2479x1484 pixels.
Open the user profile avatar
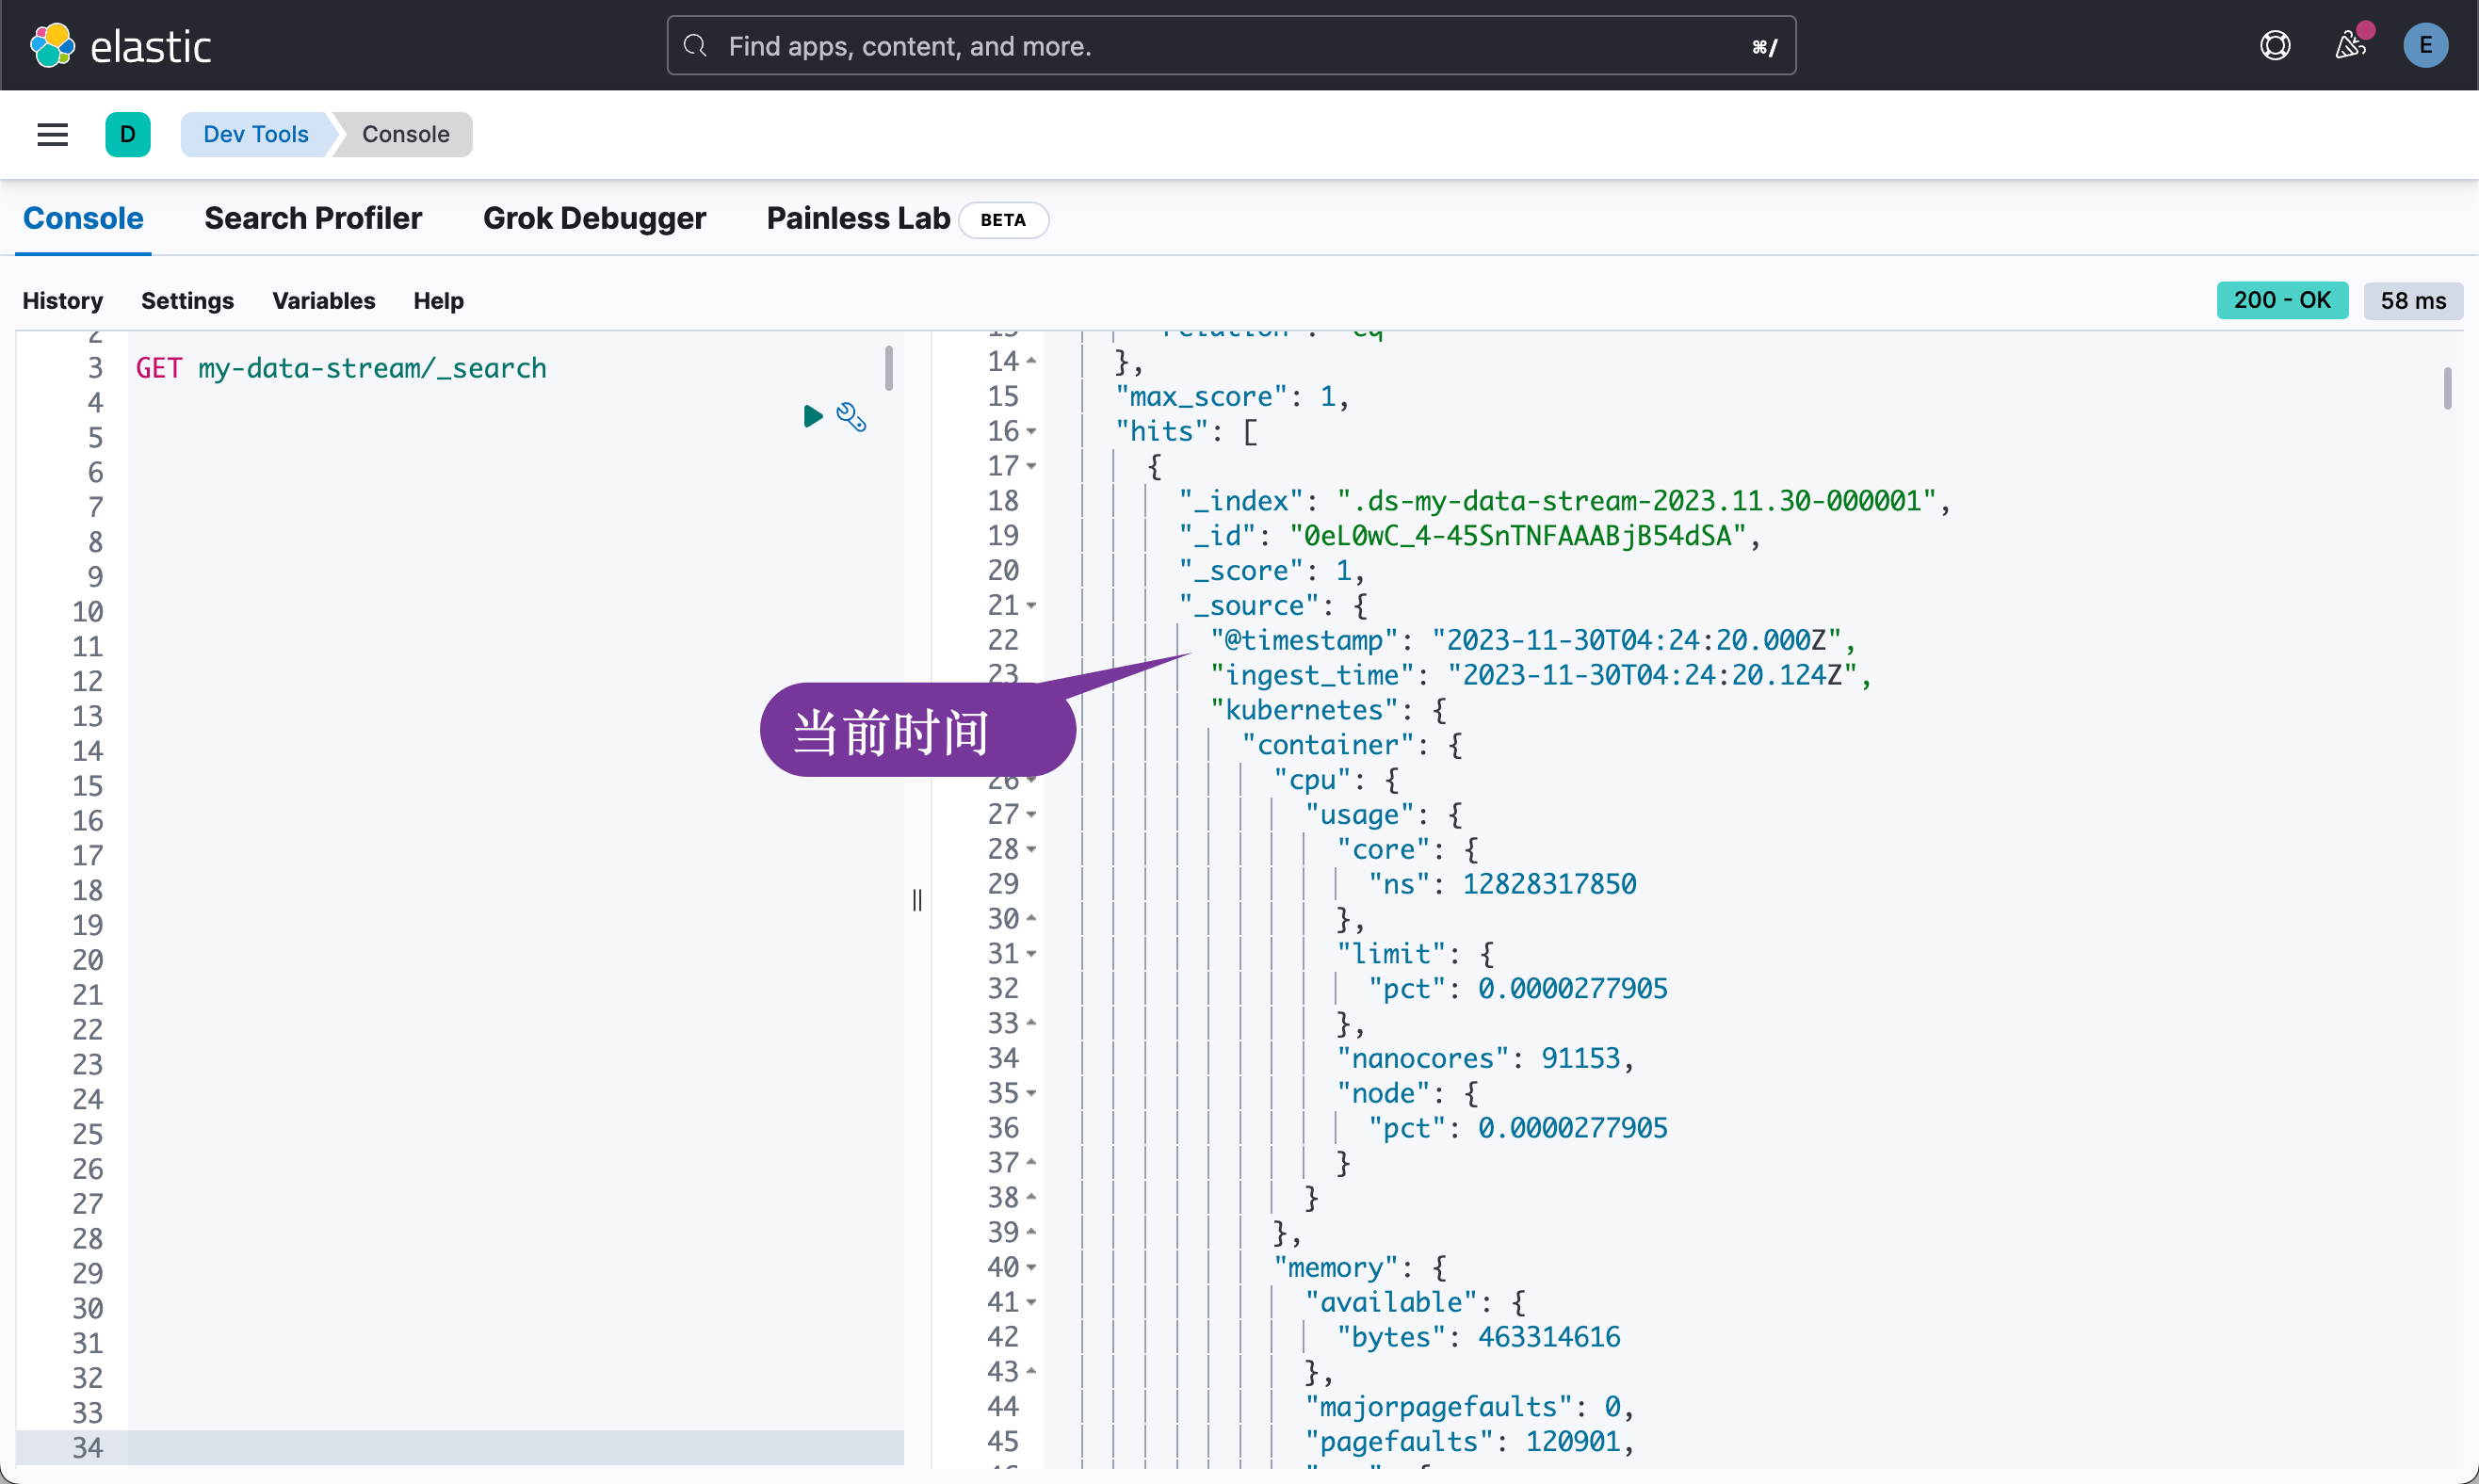(2426, 45)
